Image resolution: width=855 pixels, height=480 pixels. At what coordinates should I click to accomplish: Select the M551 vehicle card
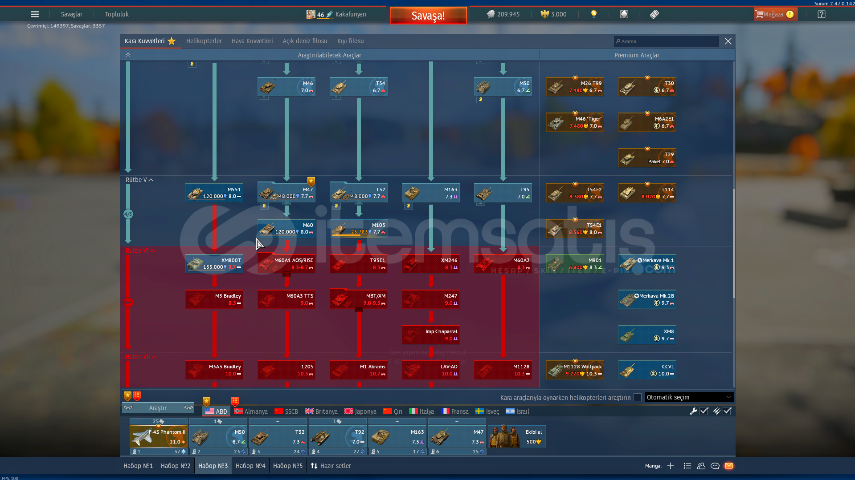click(214, 193)
